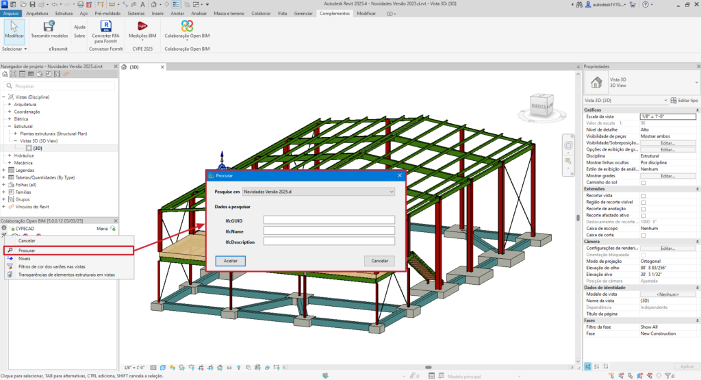
Task: Launch Converter RFA para FormIt
Action: 105,31
